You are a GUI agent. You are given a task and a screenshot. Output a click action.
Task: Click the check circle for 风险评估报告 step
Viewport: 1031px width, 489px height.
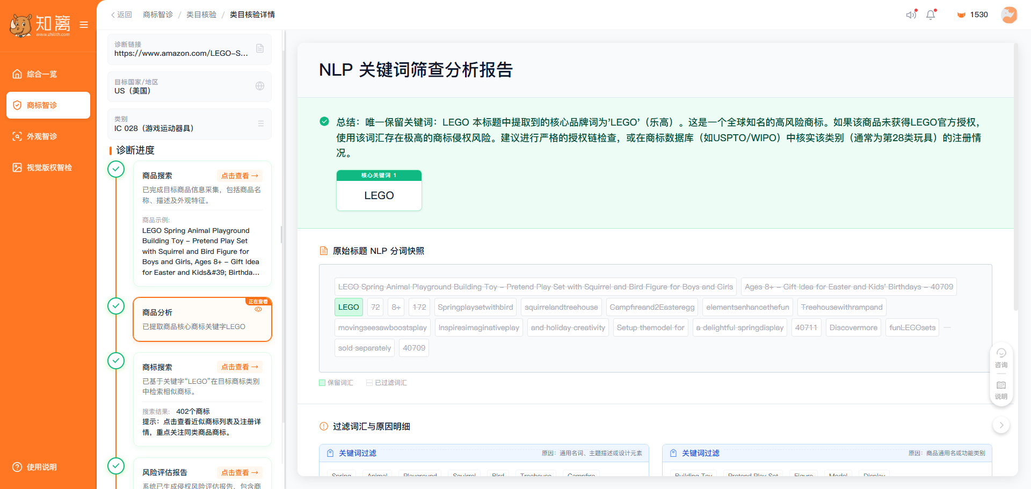pyautogui.click(x=116, y=466)
